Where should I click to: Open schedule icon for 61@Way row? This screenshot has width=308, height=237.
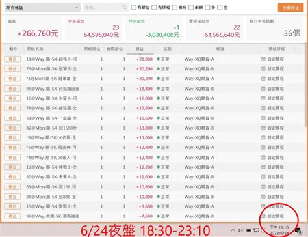point(263,118)
